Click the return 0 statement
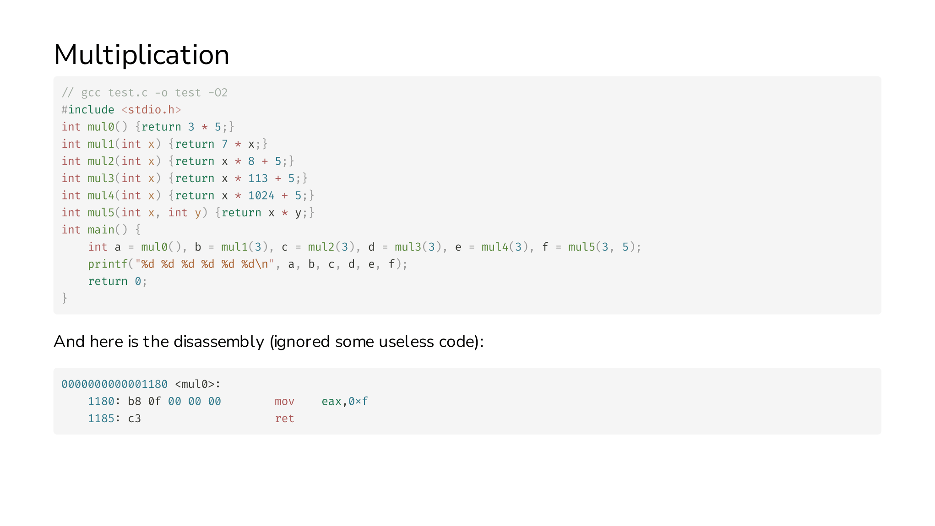The height and width of the screenshot is (526, 935). coord(117,281)
